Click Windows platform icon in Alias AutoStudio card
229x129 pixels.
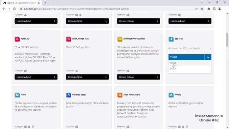[x=128, y=126]
